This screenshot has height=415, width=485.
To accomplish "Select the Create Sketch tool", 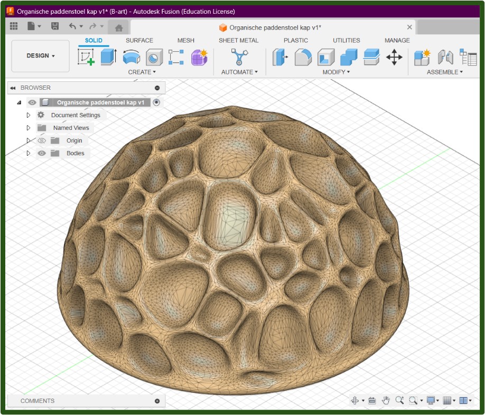I will (86, 57).
